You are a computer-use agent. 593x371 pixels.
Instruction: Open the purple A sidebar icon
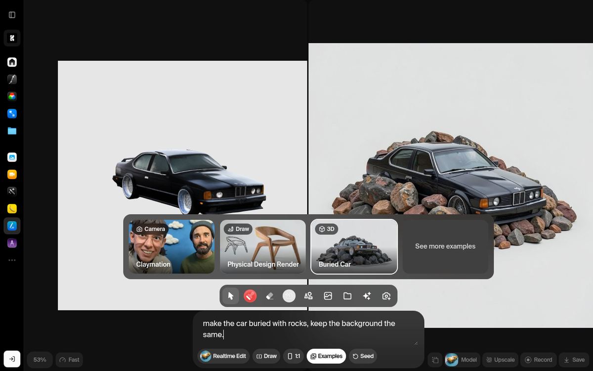pyautogui.click(x=12, y=243)
